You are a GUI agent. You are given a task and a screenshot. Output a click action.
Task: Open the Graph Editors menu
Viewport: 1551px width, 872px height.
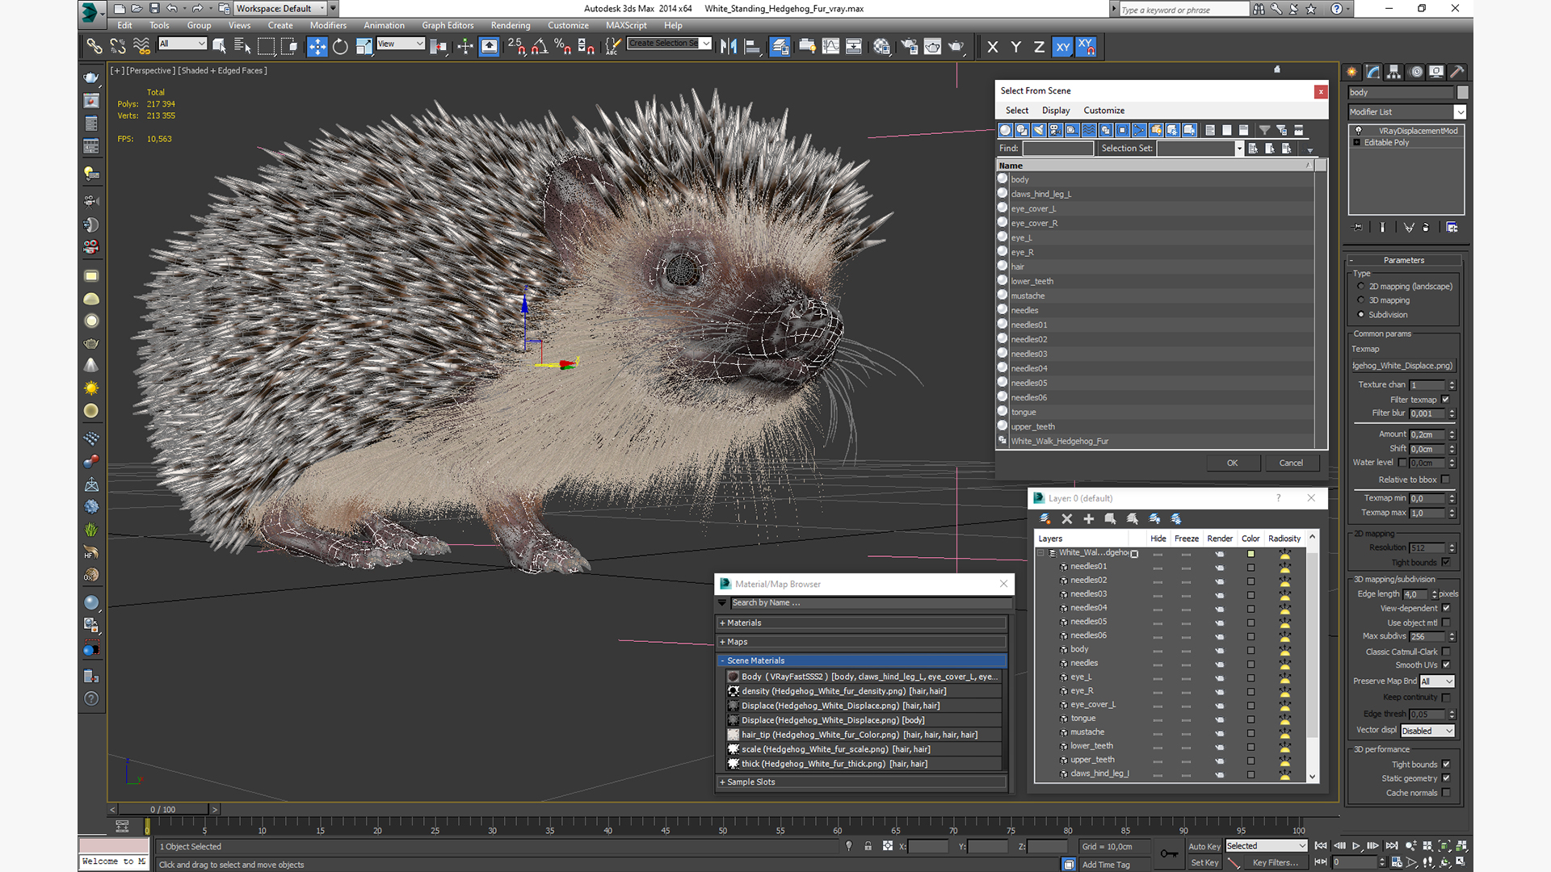448,26
